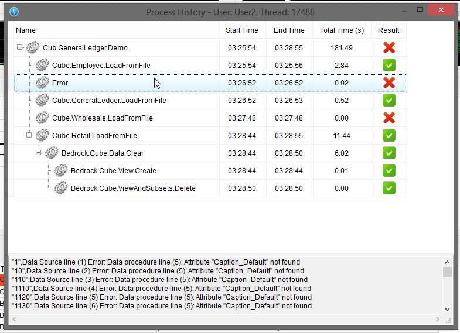
Task: Click the Result column header
Action: click(389, 30)
